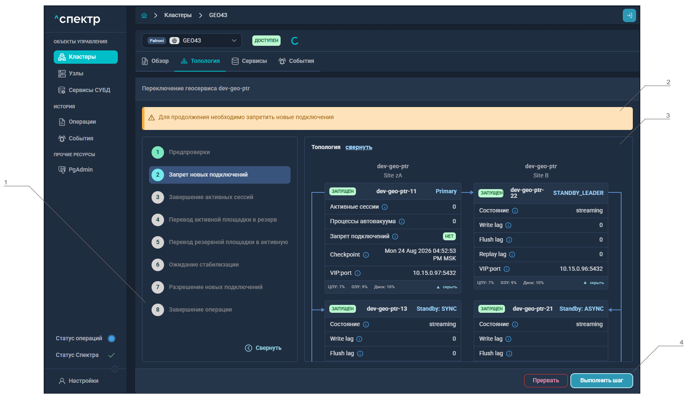Switch to the Сервисы tab
This screenshot has height=394, width=689.
click(249, 61)
